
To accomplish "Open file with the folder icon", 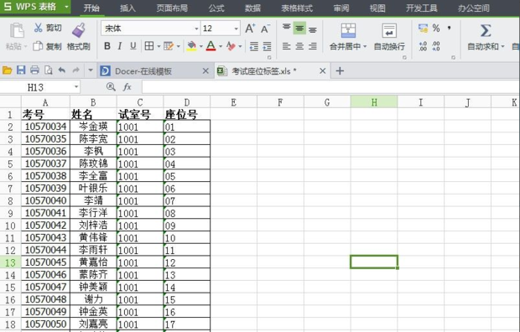I will (x=7, y=70).
